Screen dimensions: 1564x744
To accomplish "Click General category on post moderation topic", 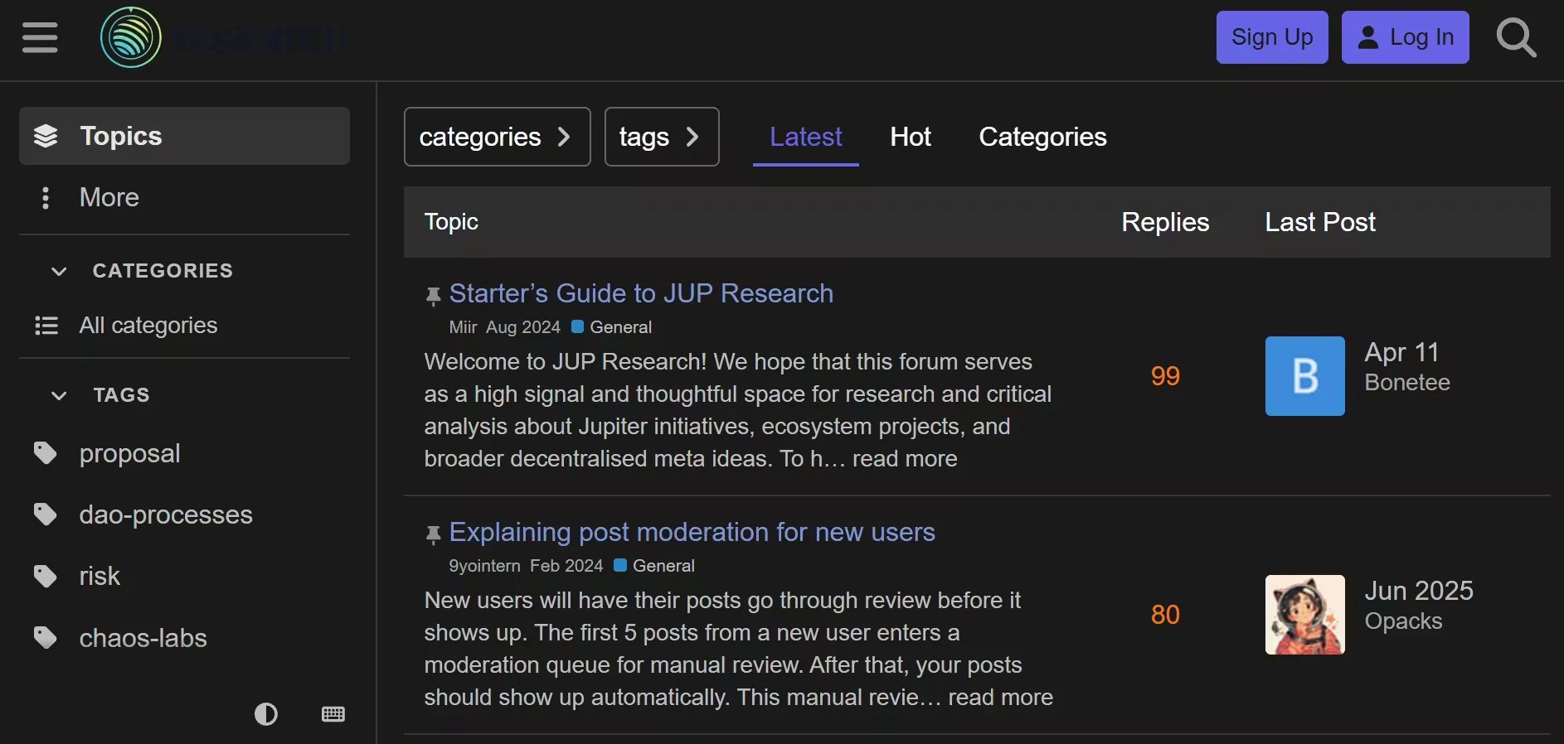I will [x=654, y=566].
